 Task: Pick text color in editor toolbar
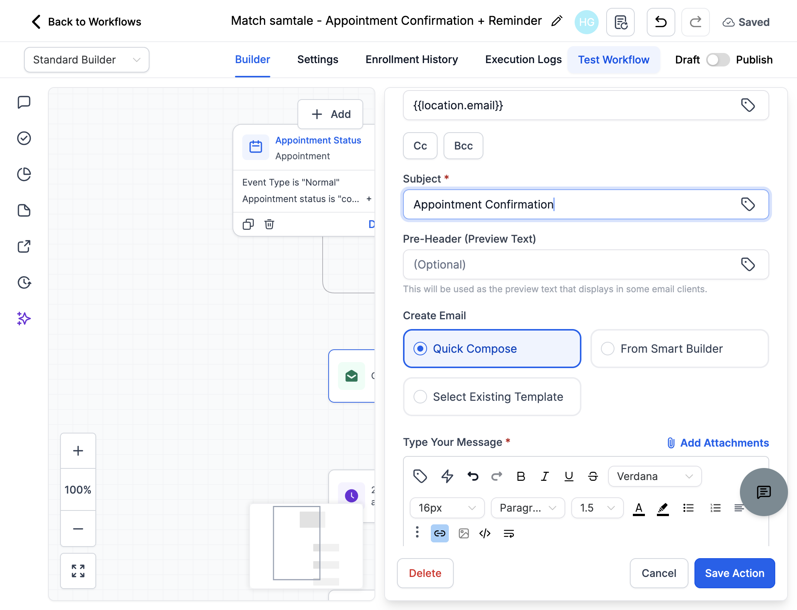pos(639,508)
